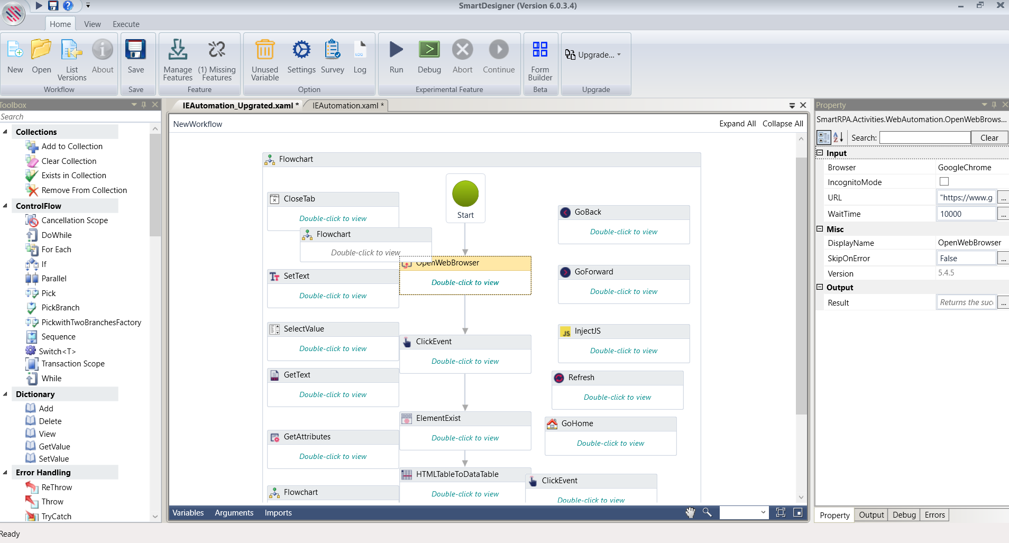Click the Run workflow icon

tap(396, 50)
